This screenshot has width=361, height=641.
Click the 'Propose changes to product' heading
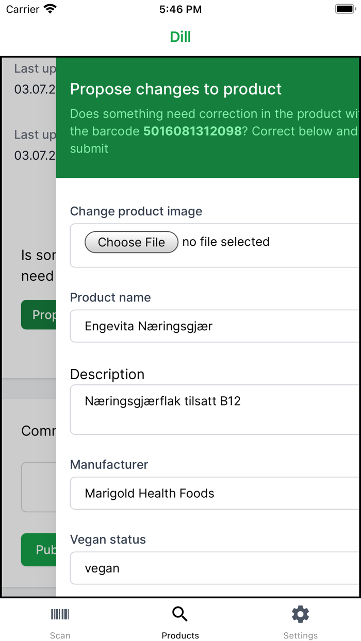(176, 89)
